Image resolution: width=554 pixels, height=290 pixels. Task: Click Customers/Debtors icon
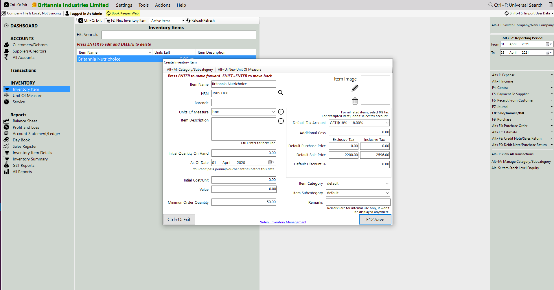click(7, 45)
